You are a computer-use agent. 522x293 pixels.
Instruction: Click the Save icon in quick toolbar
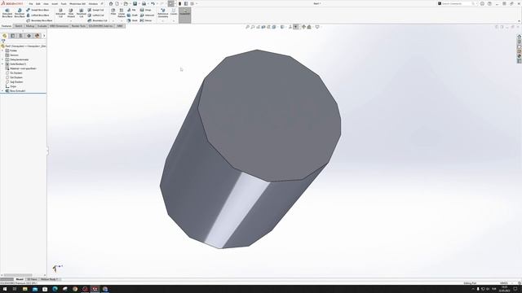tap(135, 3)
